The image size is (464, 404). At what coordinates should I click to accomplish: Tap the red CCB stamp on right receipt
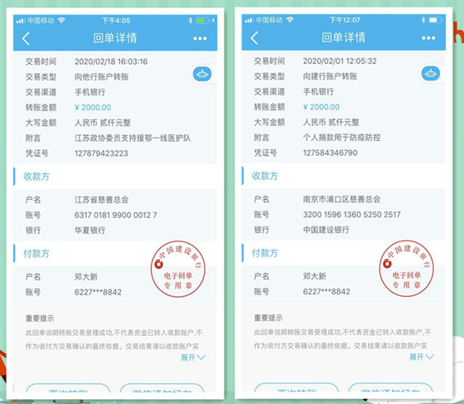[407, 268]
